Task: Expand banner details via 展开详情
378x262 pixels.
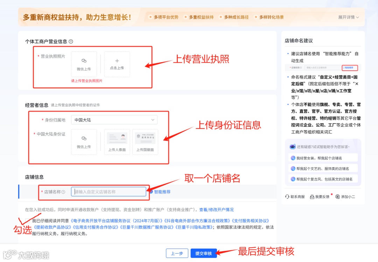Action: (x=348, y=17)
